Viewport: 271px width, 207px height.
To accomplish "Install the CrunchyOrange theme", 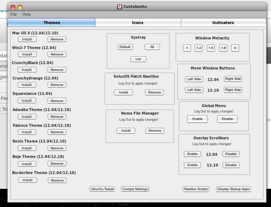I will tap(27, 85).
